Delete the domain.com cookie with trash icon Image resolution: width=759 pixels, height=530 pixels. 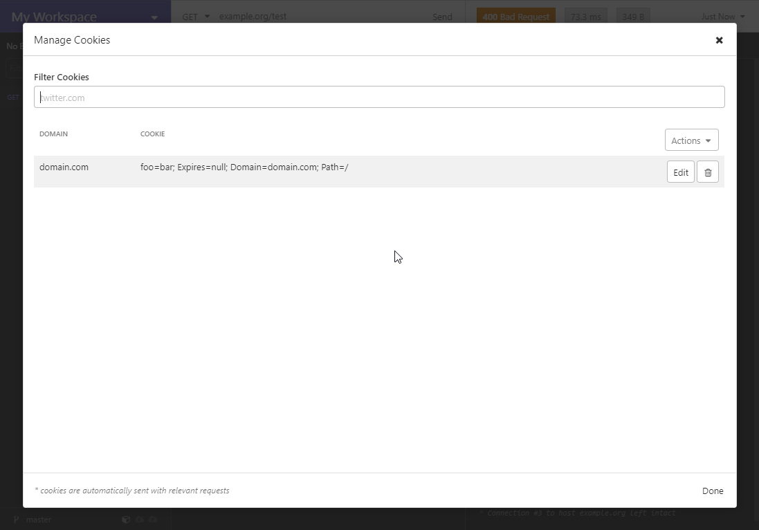pos(708,172)
